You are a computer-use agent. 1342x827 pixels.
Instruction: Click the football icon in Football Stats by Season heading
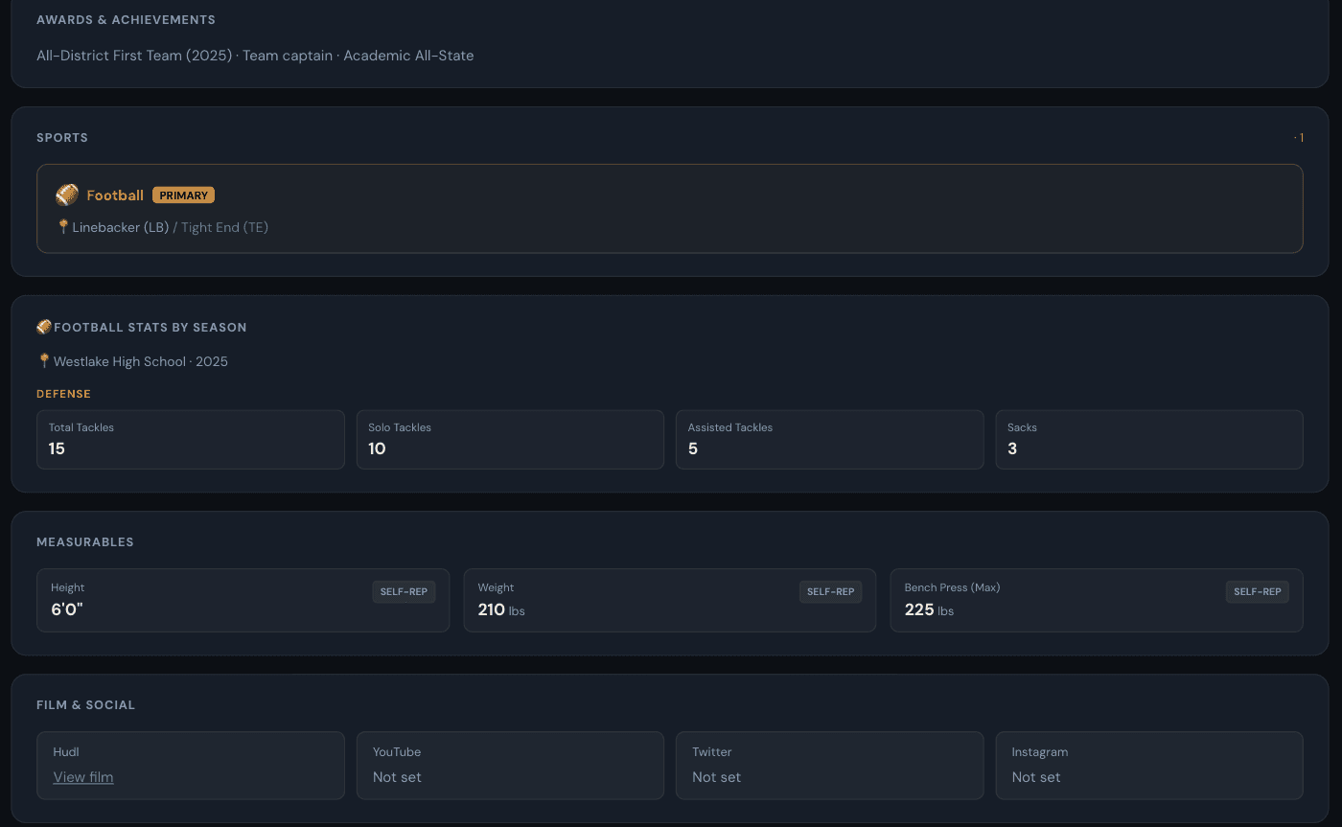pos(44,327)
